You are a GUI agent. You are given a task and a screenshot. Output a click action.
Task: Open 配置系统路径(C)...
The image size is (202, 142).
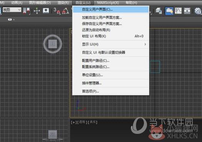pos(111,67)
